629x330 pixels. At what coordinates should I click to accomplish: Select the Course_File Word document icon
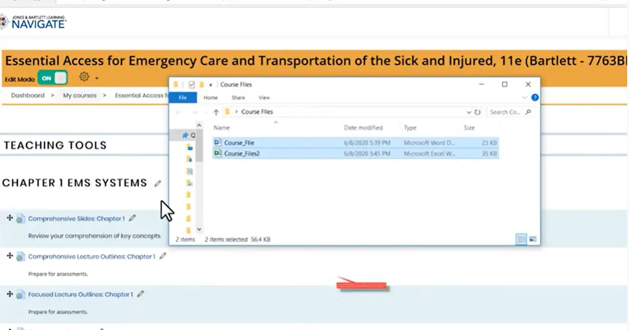pos(218,142)
